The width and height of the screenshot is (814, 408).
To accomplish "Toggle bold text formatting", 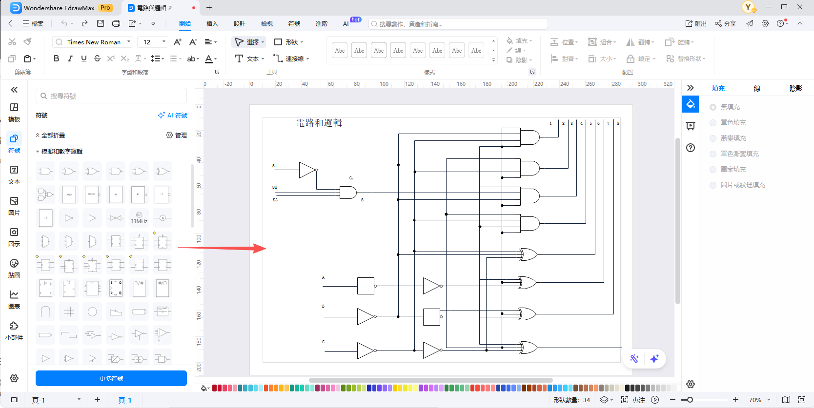I will tap(57, 58).
